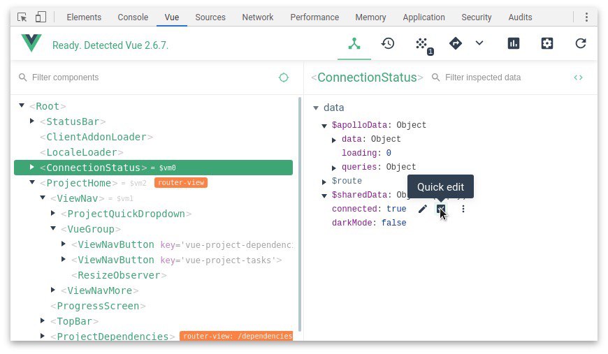Click the Refresh icon in Vue toolbar

tap(581, 44)
